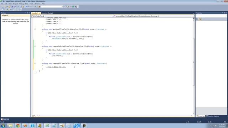Collapse the General group in Toolbox
The width and height of the screenshot is (228, 128).
2,15
